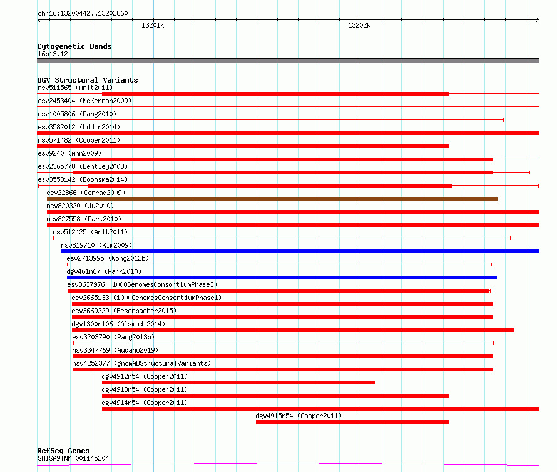The width and height of the screenshot is (557, 472).
Task: Click the esv3203790 (Pang2013b) label
Action: [x=113, y=337]
